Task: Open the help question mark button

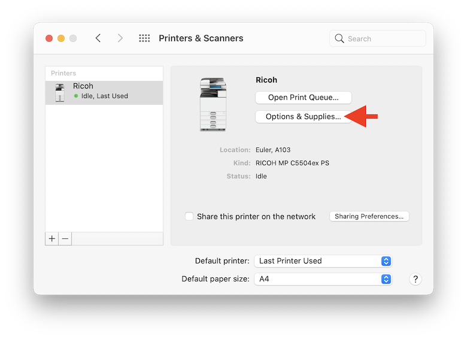Action: (x=416, y=279)
